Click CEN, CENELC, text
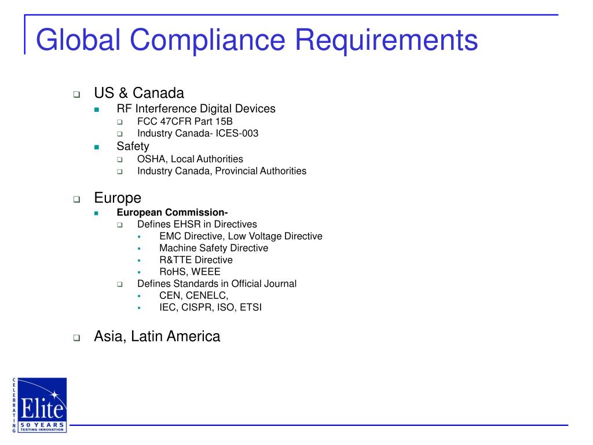593x445 pixels. coord(193,296)
